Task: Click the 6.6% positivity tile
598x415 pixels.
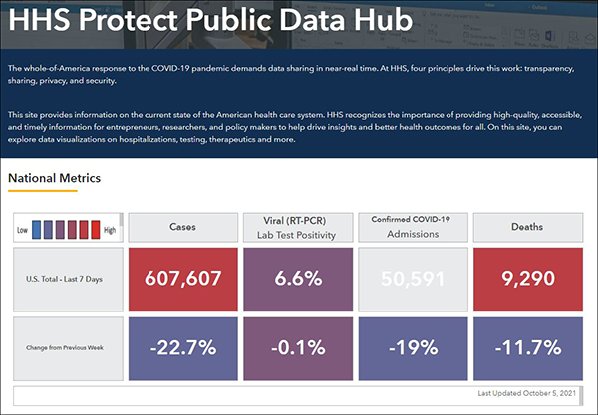Action: pyautogui.click(x=298, y=279)
